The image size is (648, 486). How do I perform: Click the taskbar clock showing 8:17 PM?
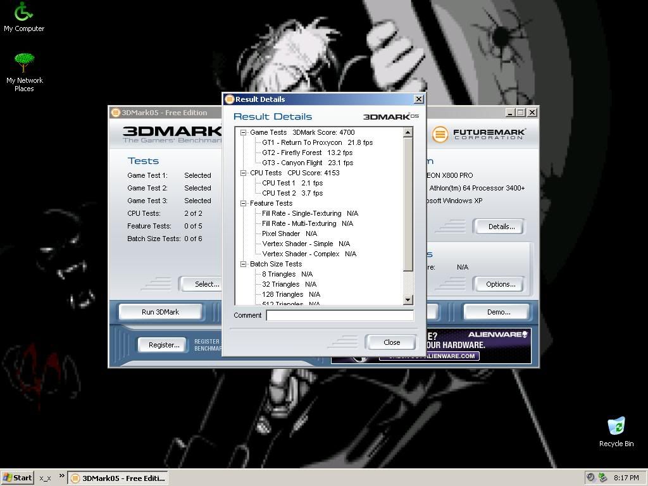(x=626, y=478)
